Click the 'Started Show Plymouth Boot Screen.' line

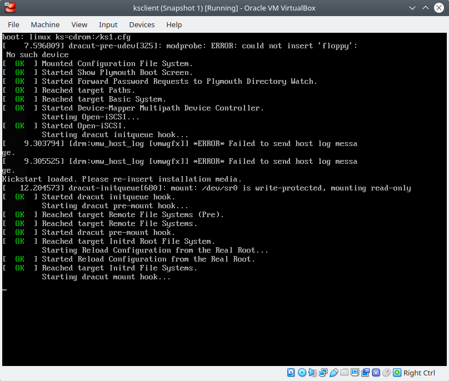click(x=97, y=72)
